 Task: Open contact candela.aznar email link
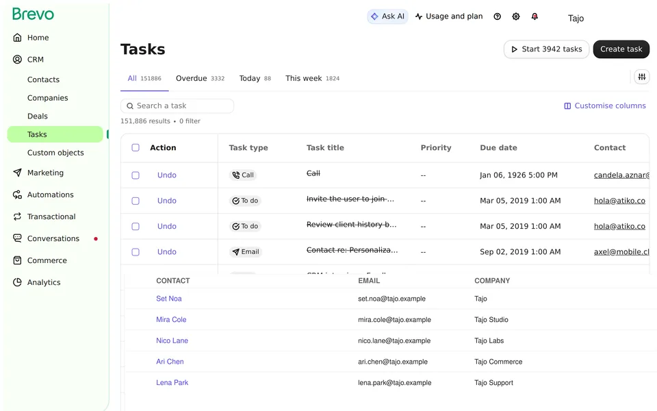(621, 175)
